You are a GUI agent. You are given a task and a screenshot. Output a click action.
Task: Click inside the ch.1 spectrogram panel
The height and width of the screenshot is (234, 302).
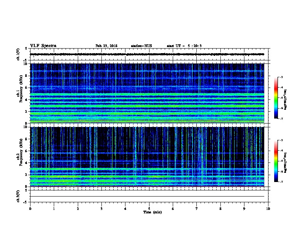[147, 93]
